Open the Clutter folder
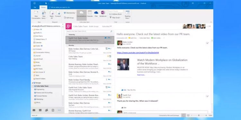This screenshot has height=120, width=241. pyautogui.click(x=38, y=46)
